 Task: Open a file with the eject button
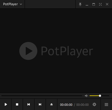[52, 104]
